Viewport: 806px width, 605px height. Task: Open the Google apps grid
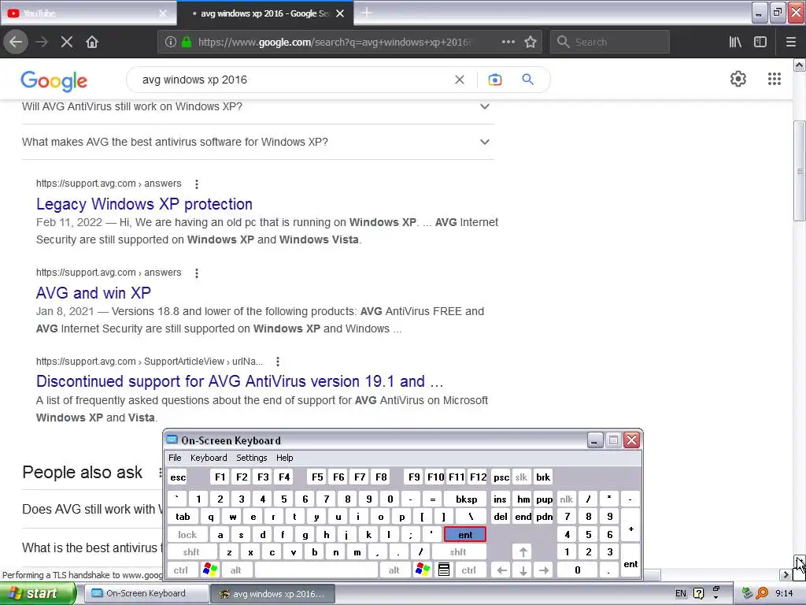(775, 79)
